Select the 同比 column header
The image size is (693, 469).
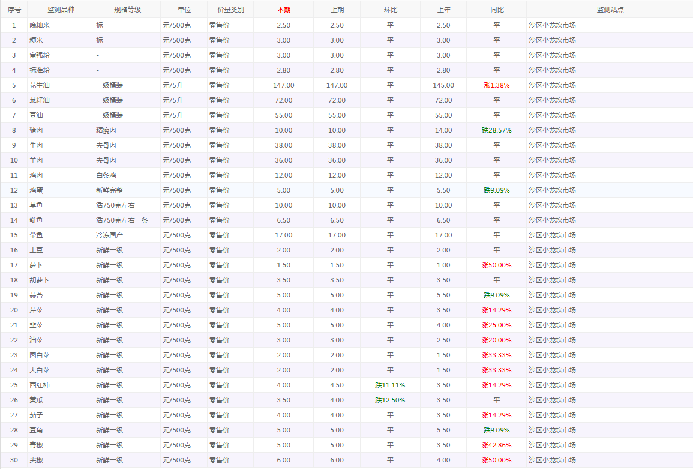coord(496,10)
